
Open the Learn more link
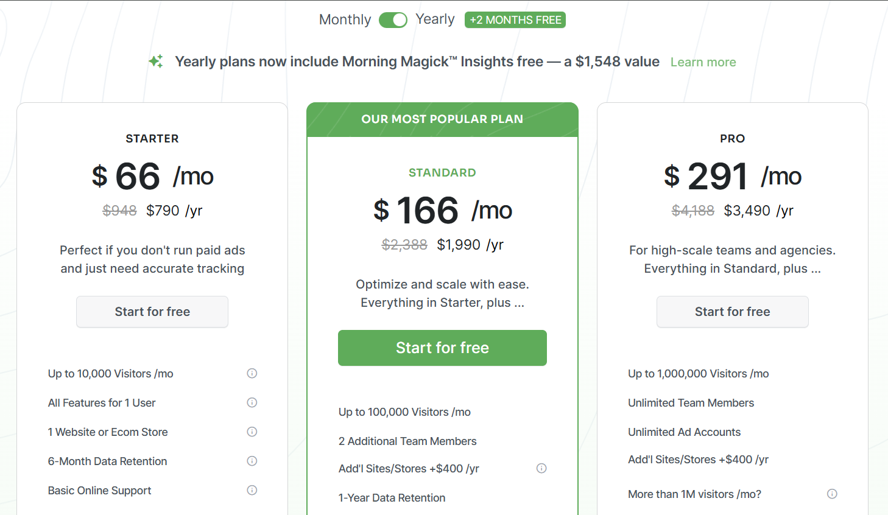(703, 61)
